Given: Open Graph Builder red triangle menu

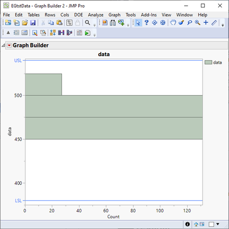Looking at the screenshot, I should [9, 45].
